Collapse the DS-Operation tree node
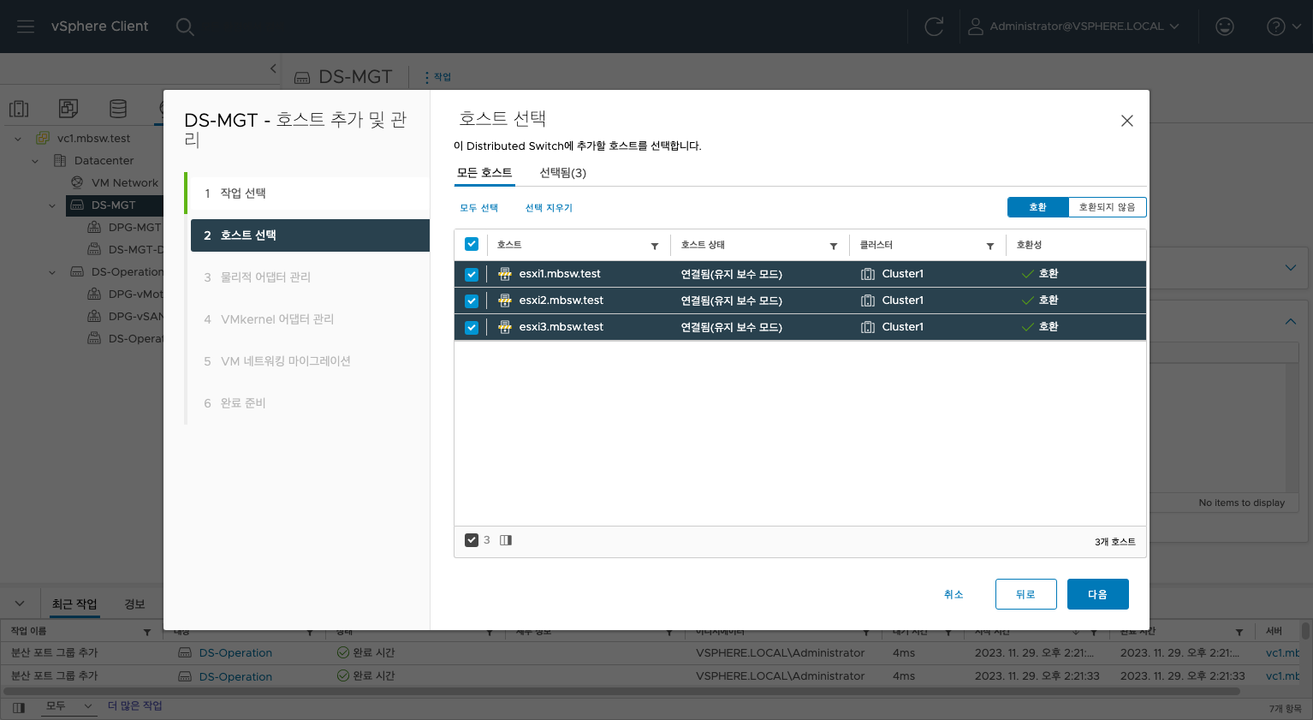This screenshot has width=1313, height=720. coord(52,272)
